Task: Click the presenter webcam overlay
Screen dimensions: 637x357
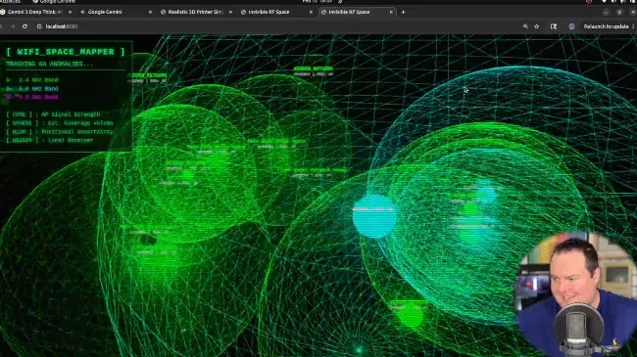Action: pyautogui.click(x=577, y=295)
